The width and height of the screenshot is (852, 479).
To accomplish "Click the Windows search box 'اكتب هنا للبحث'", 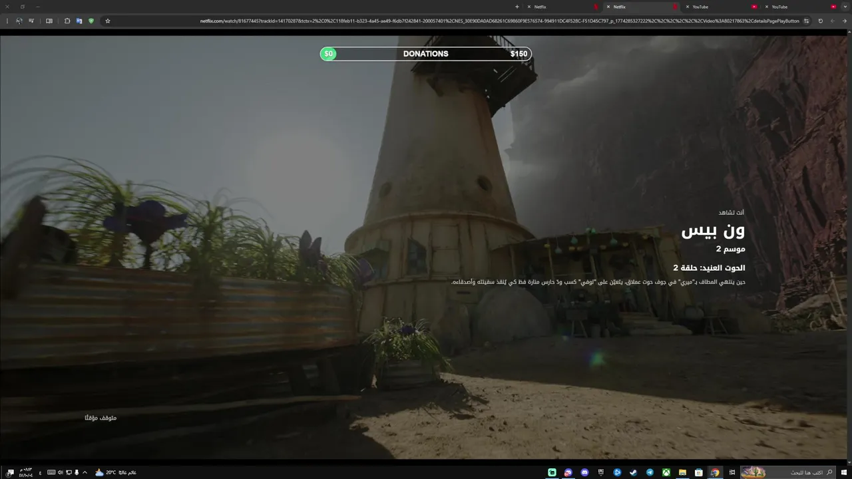I will tap(788, 472).
